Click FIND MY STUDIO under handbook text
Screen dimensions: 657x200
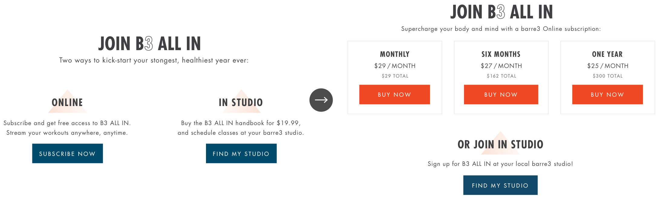(241, 153)
